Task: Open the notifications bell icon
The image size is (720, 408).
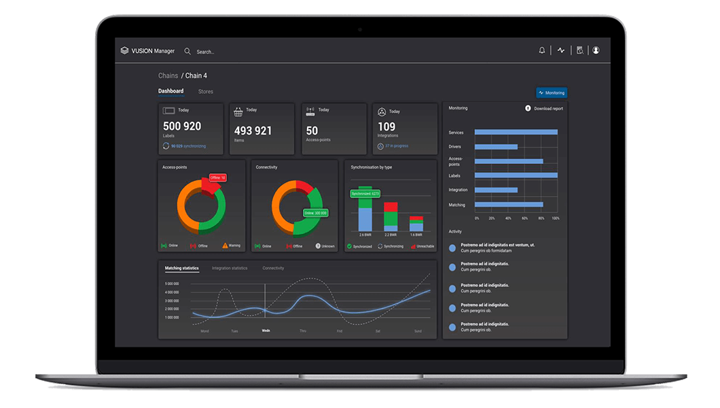Action: point(541,50)
